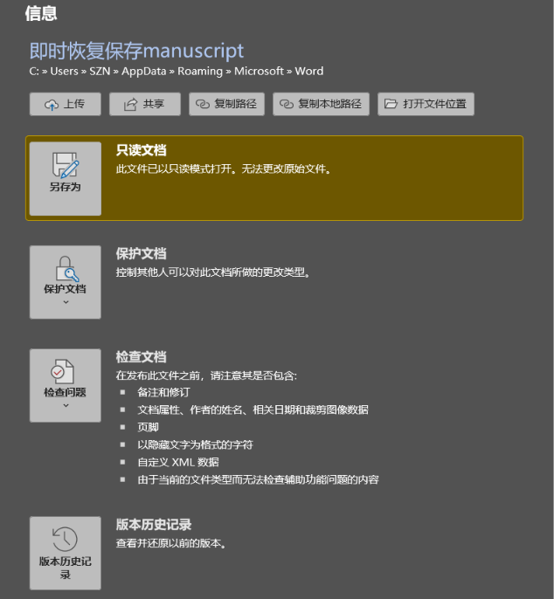Screen dimensions: 554x599
Task: Click the 在发布此文件之前 notice text
Action: click(206, 375)
